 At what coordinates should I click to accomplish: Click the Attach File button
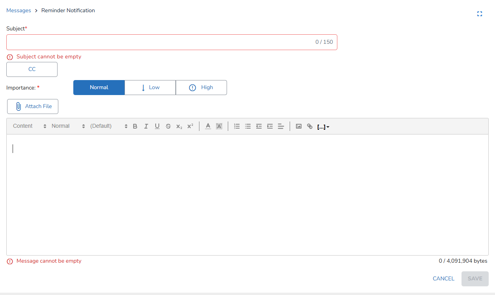(x=33, y=106)
